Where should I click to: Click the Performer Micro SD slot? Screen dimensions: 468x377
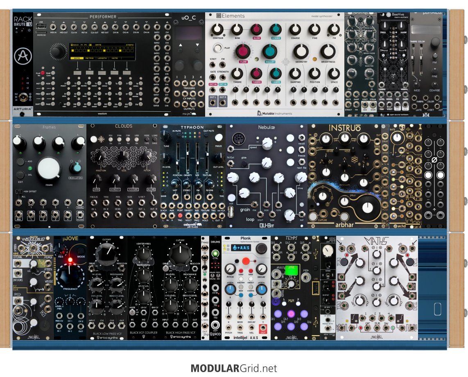[41, 32]
